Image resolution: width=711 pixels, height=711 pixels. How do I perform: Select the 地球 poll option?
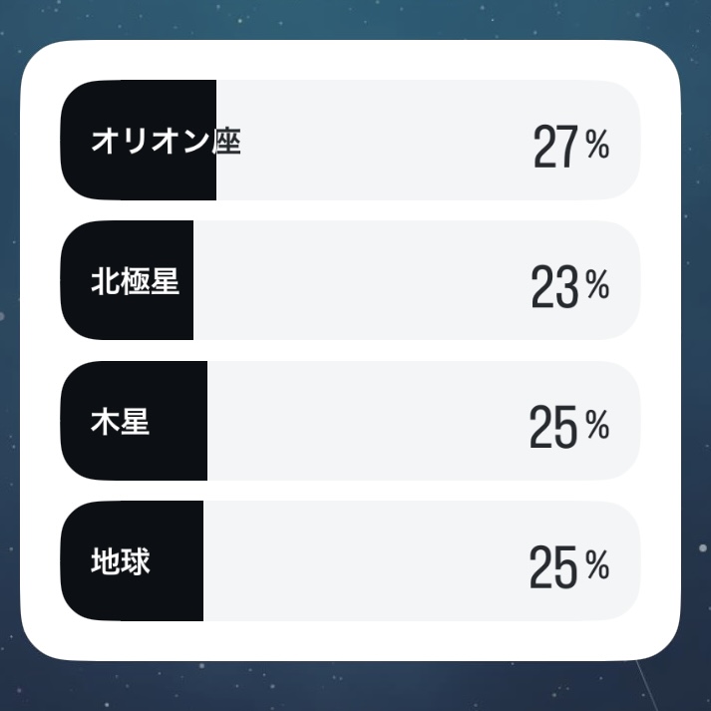tap(350, 560)
